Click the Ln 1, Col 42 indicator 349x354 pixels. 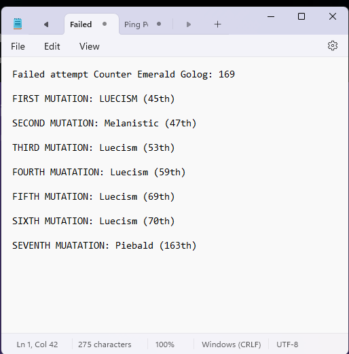point(37,344)
